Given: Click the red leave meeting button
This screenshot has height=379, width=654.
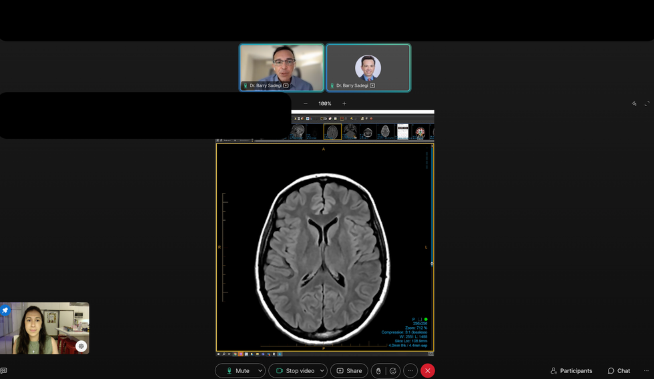Looking at the screenshot, I should tap(428, 371).
